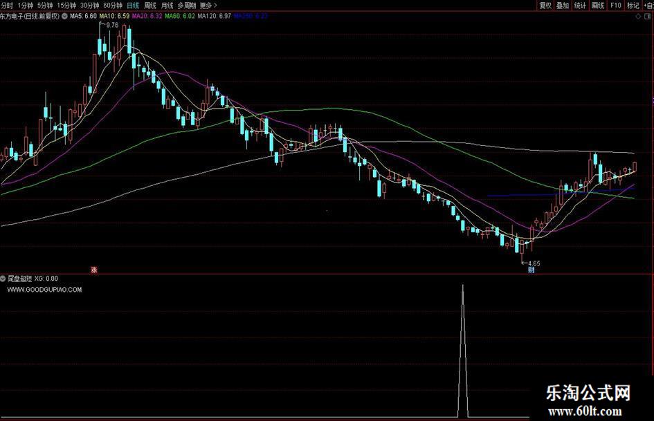Click the 尾盘超短 indicator name
Image resolution: width=654 pixels, height=421 pixels.
(x=20, y=279)
